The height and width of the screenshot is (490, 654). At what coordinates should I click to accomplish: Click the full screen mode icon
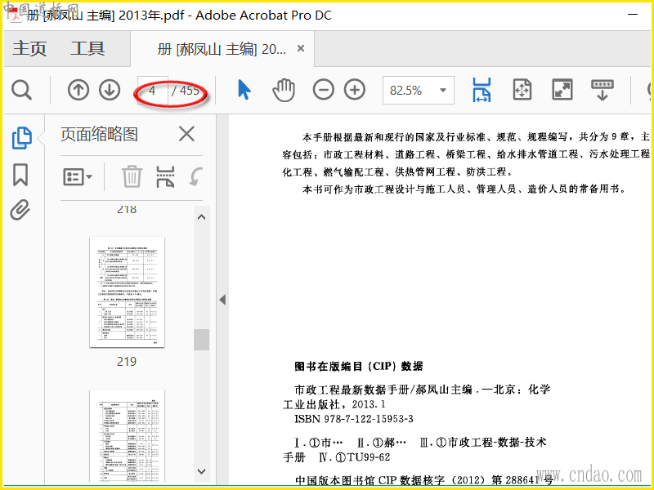(562, 90)
